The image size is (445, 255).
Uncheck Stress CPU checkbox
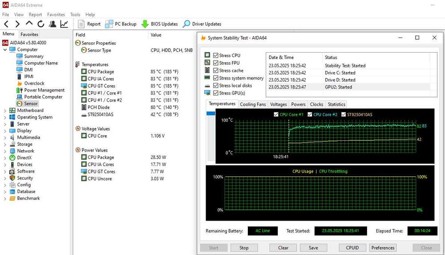pos(216,55)
